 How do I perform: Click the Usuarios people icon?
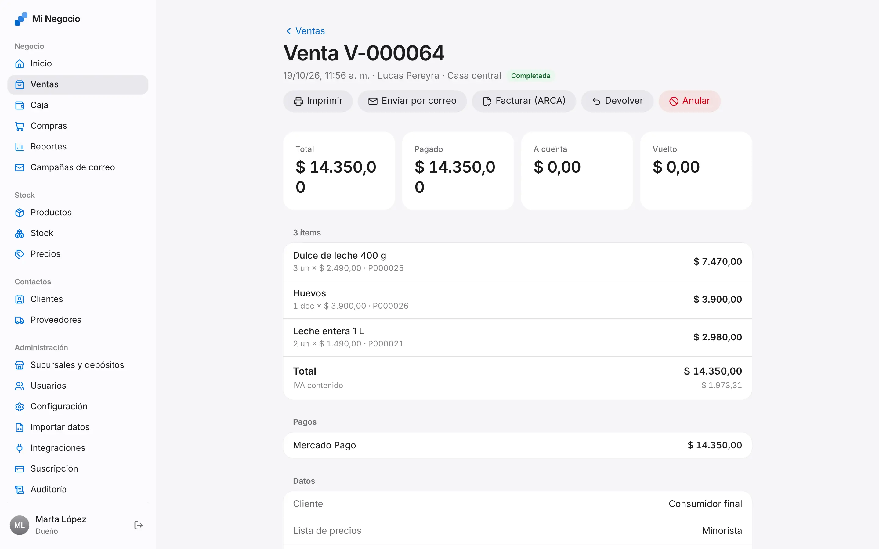tap(20, 386)
